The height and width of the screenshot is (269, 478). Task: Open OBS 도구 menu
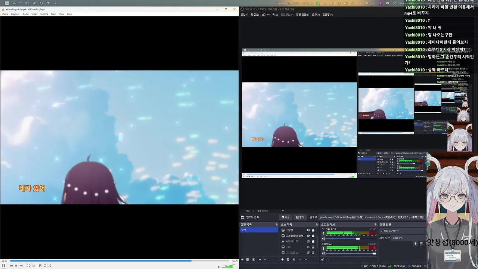click(x=316, y=15)
